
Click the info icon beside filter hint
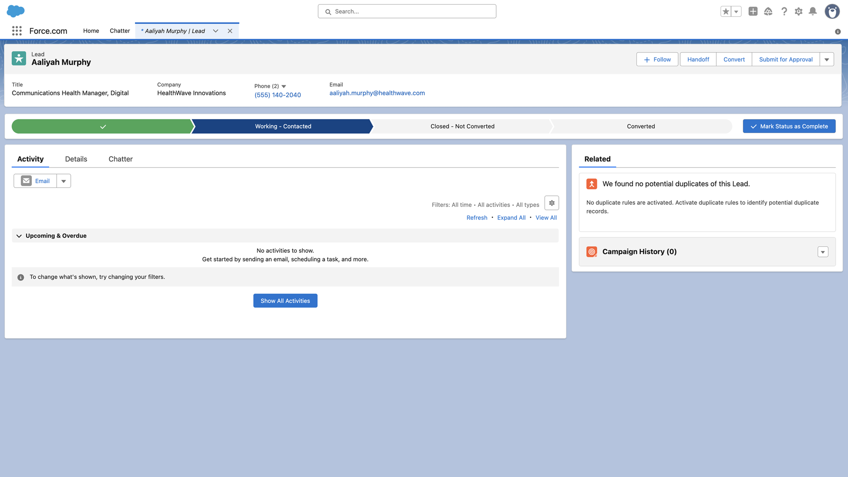tap(20, 277)
